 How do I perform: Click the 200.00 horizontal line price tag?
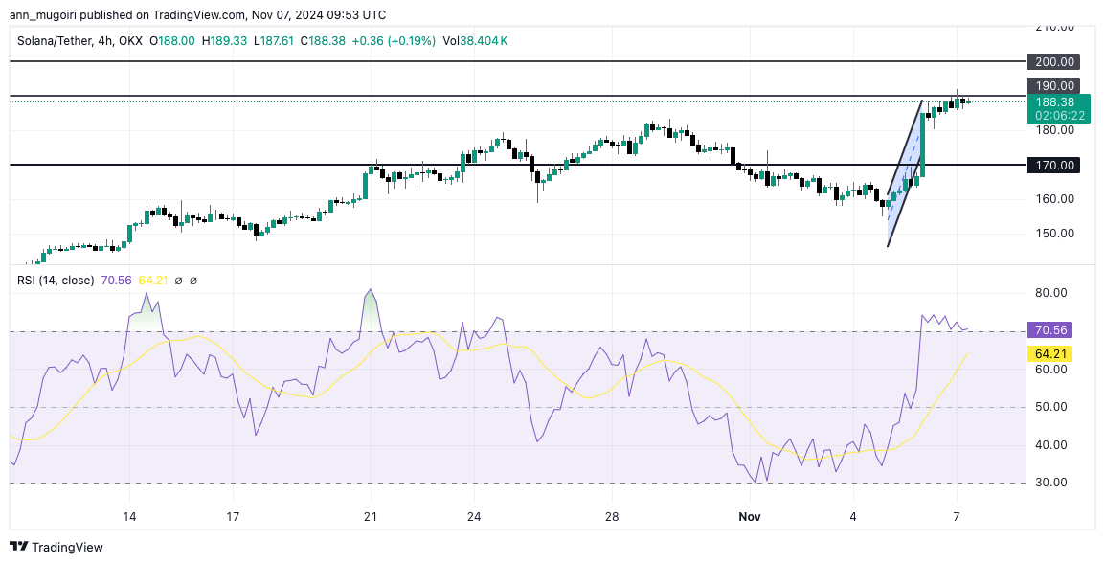[1054, 61]
